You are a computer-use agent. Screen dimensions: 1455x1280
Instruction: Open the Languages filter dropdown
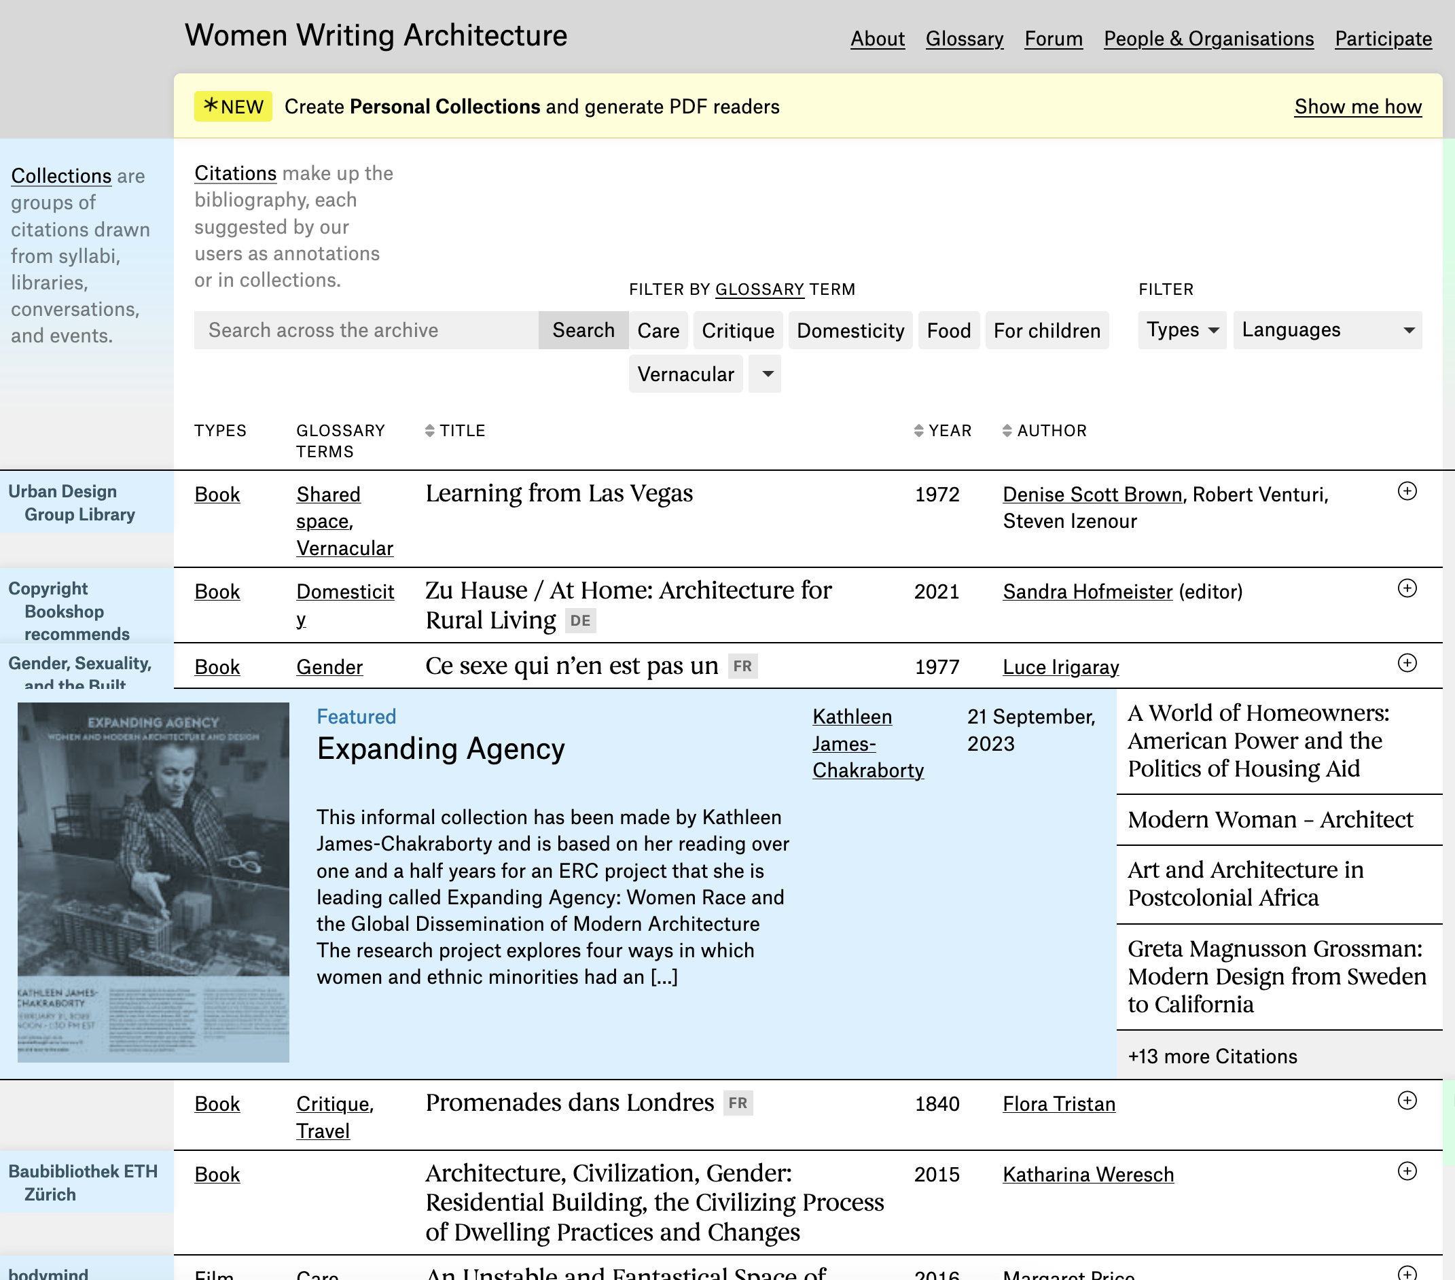(x=1327, y=330)
